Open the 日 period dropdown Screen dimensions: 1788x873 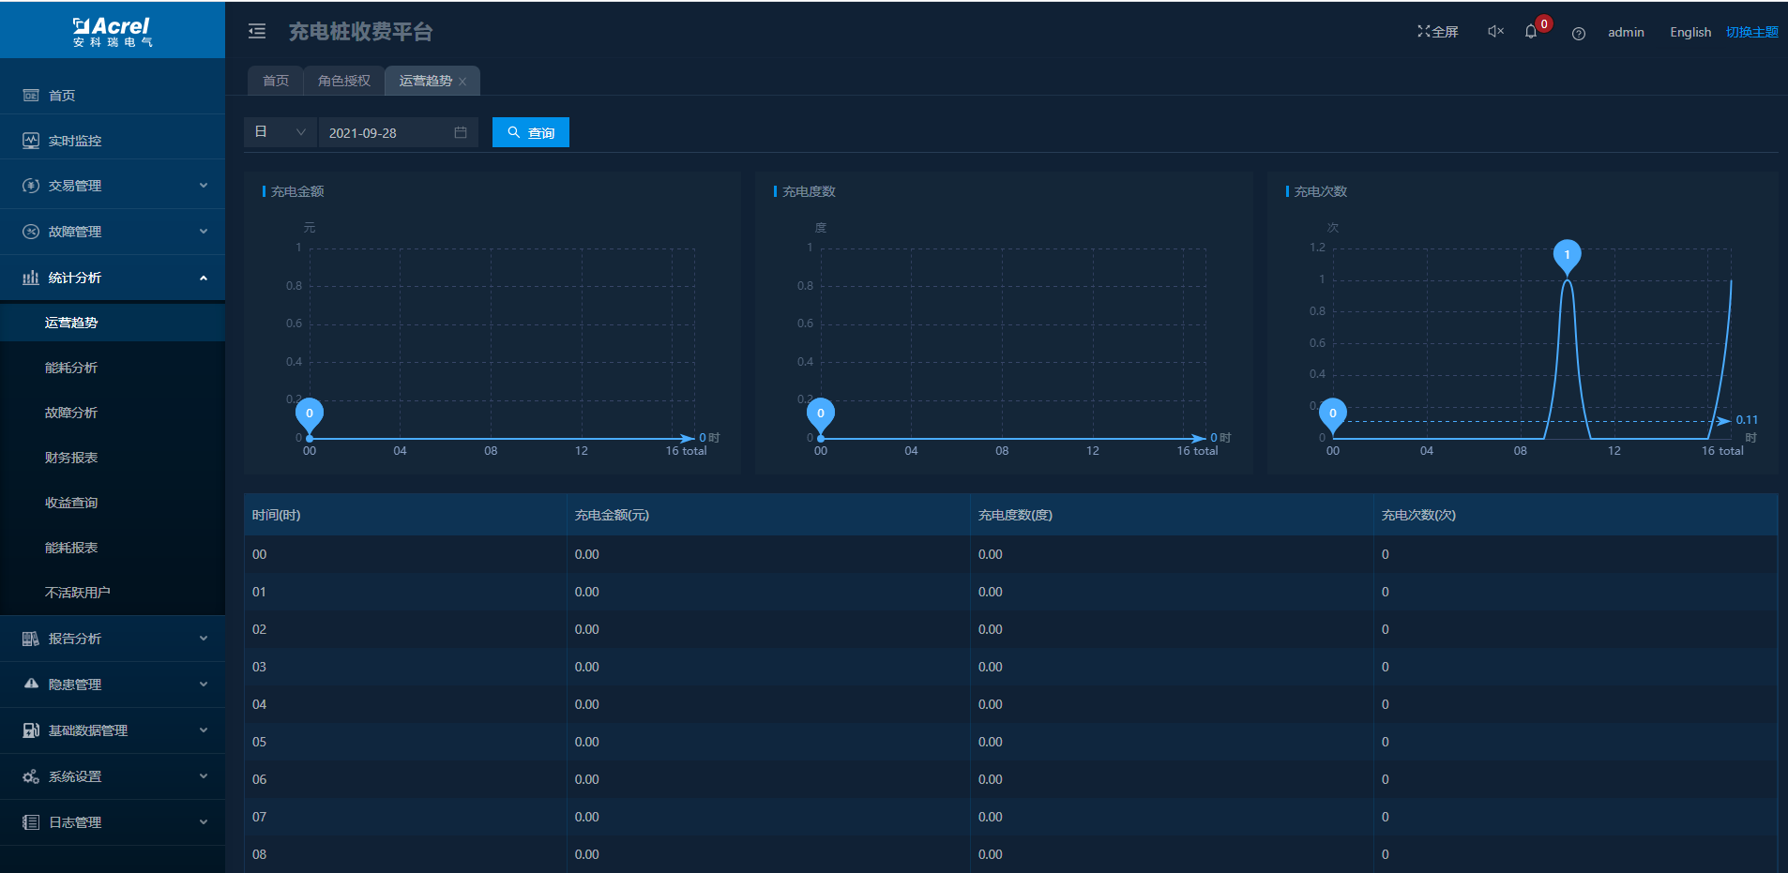[x=280, y=132]
